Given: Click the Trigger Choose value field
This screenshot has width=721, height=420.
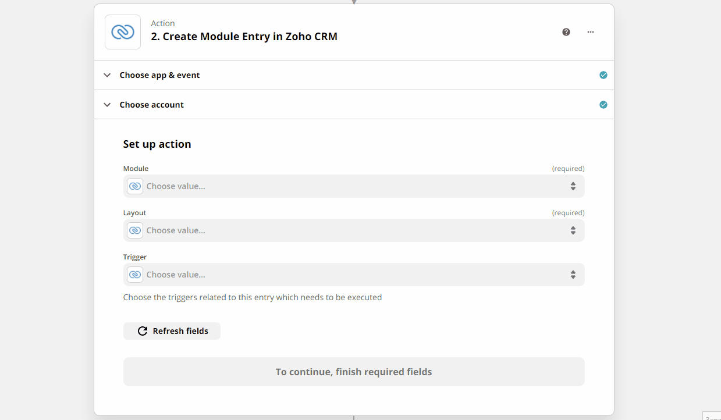Looking at the screenshot, I should point(354,275).
